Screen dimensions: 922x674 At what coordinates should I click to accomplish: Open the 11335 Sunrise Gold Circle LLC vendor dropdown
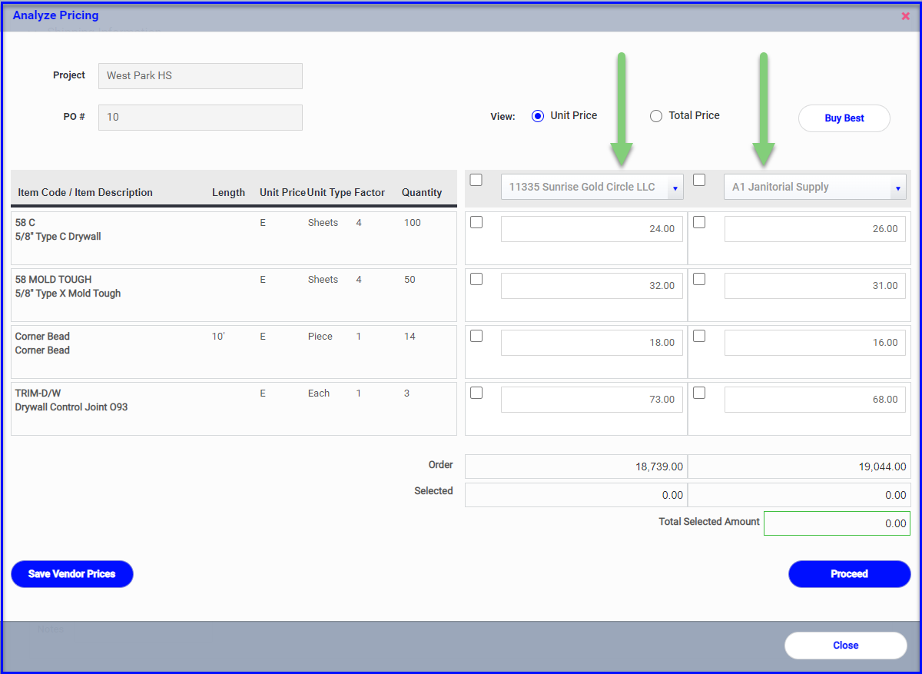592,187
